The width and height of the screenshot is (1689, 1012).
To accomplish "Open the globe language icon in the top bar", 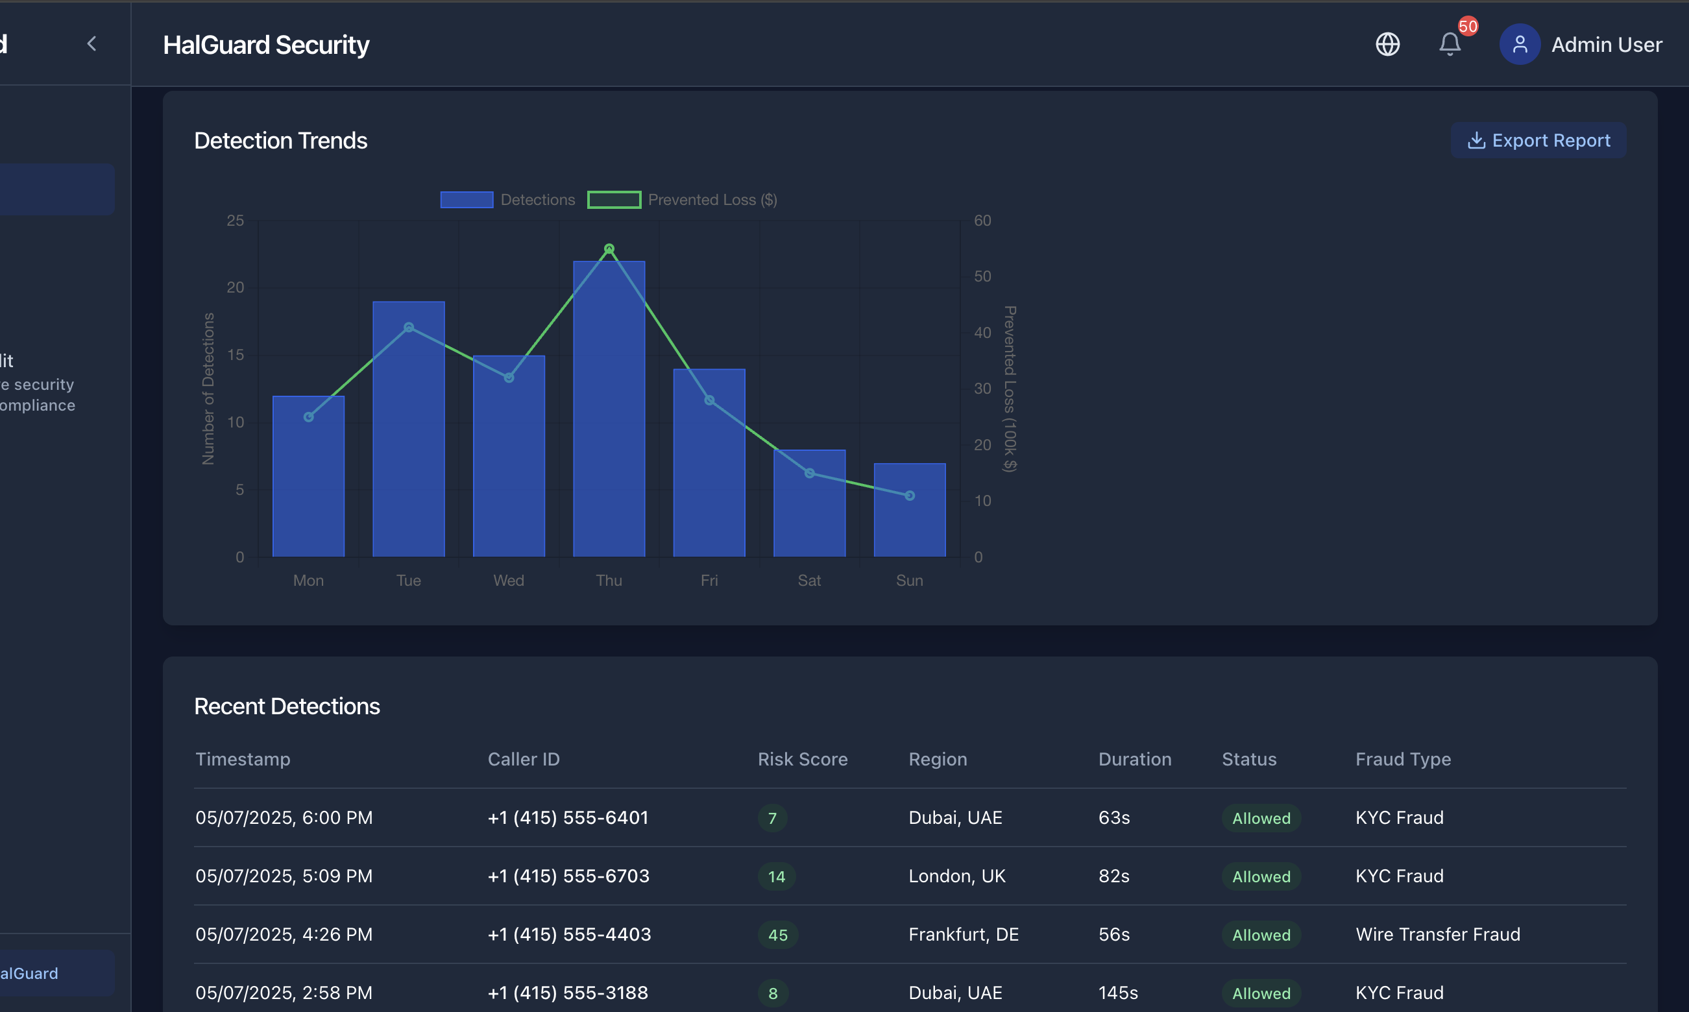I will tap(1388, 43).
